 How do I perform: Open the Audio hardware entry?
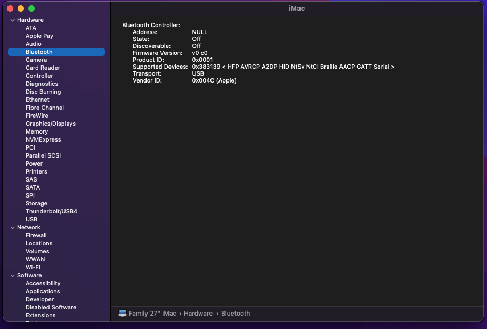point(33,44)
